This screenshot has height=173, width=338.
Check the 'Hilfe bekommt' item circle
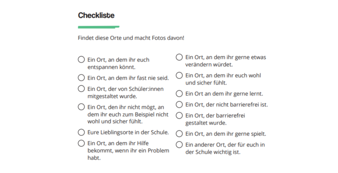[x=81, y=143]
